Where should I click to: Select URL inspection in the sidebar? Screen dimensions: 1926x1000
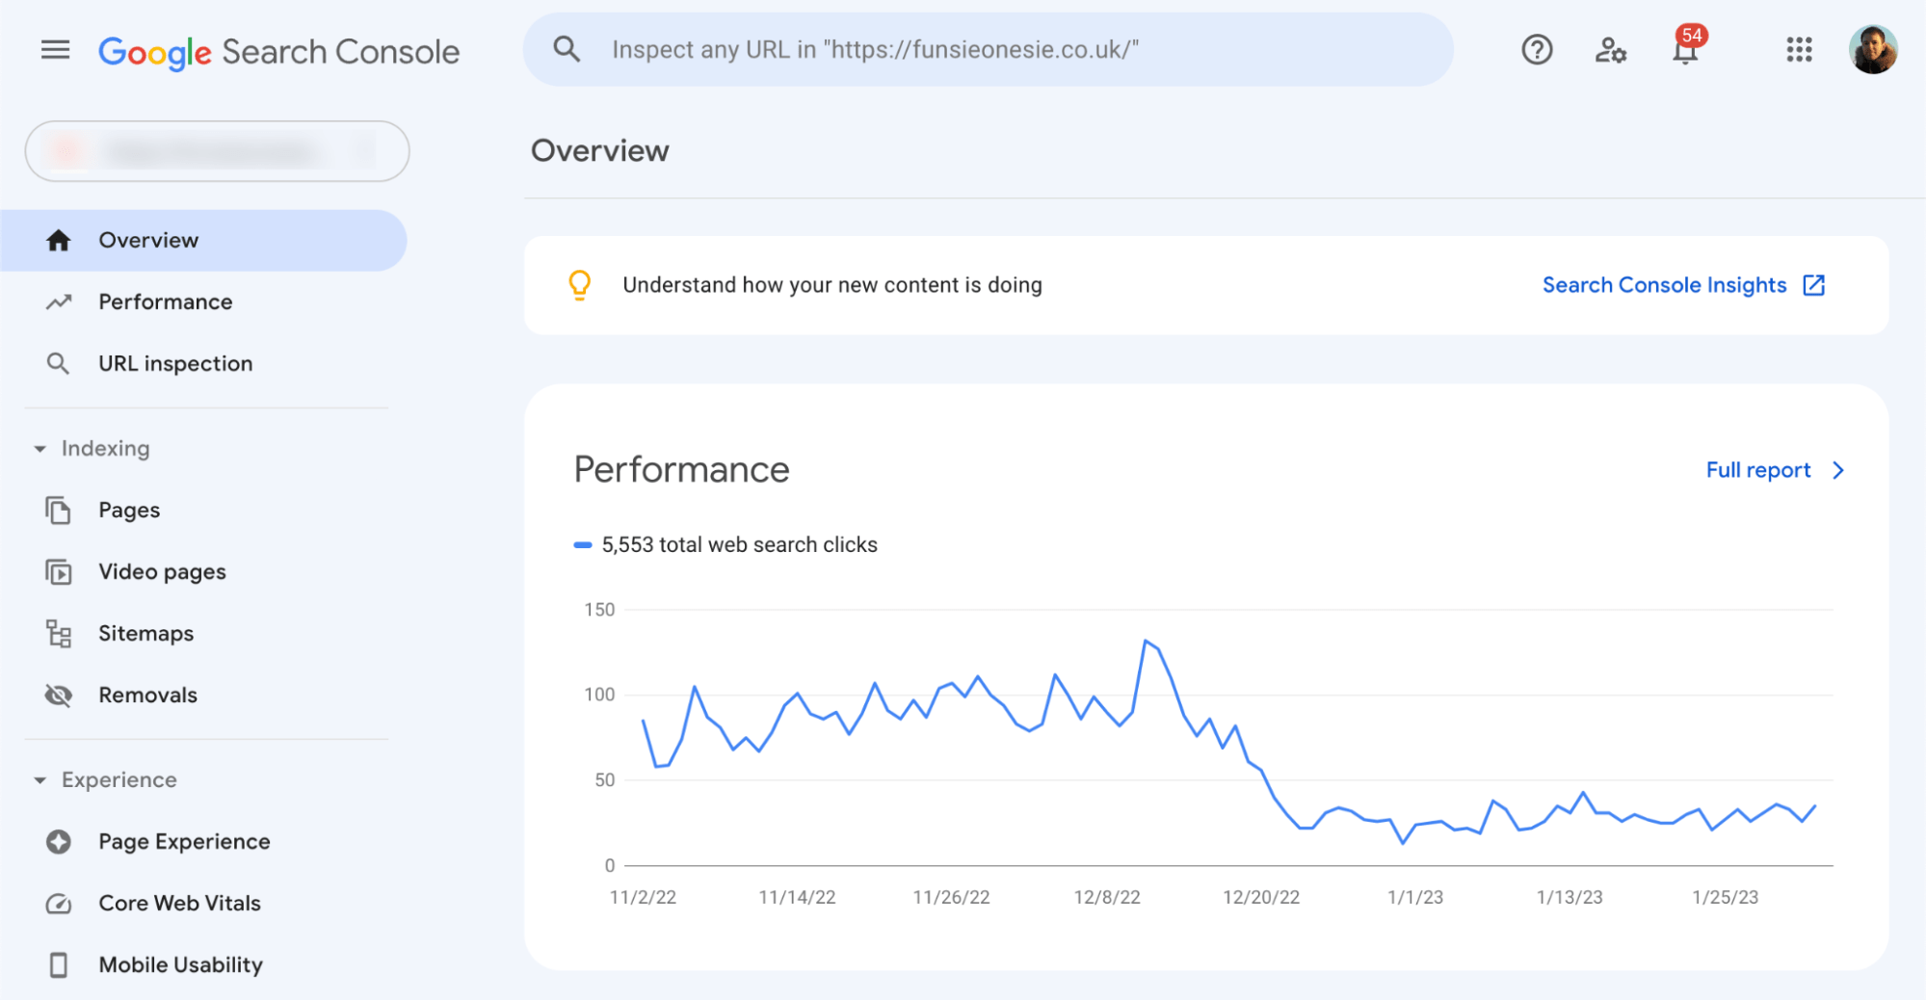tap(175, 363)
